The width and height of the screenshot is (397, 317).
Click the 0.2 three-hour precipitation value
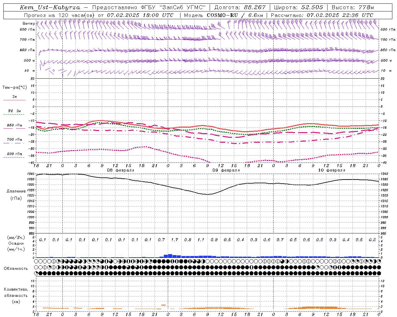(372, 240)
